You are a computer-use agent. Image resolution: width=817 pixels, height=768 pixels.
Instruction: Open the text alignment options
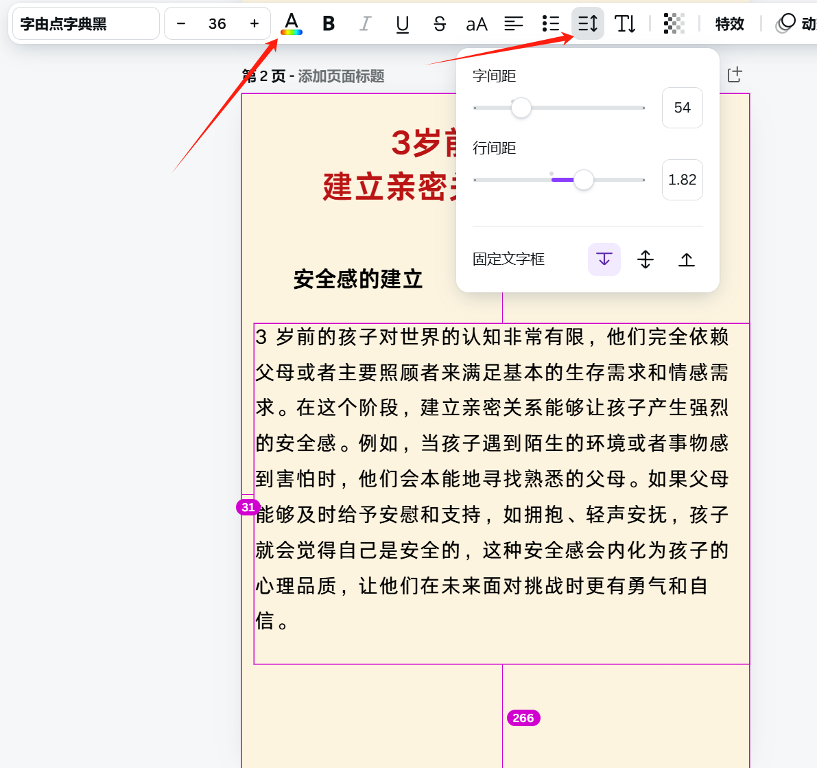(x=513, y=23)
